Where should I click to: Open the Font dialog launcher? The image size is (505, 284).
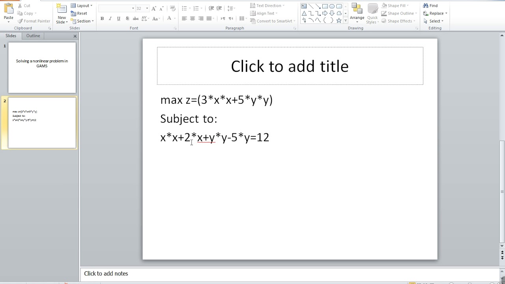pyautogui.click(x=175, y=28)
